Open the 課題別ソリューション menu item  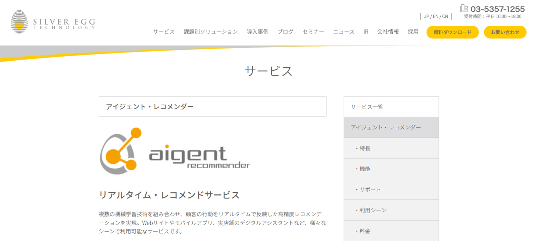click(x=210, y=32)
